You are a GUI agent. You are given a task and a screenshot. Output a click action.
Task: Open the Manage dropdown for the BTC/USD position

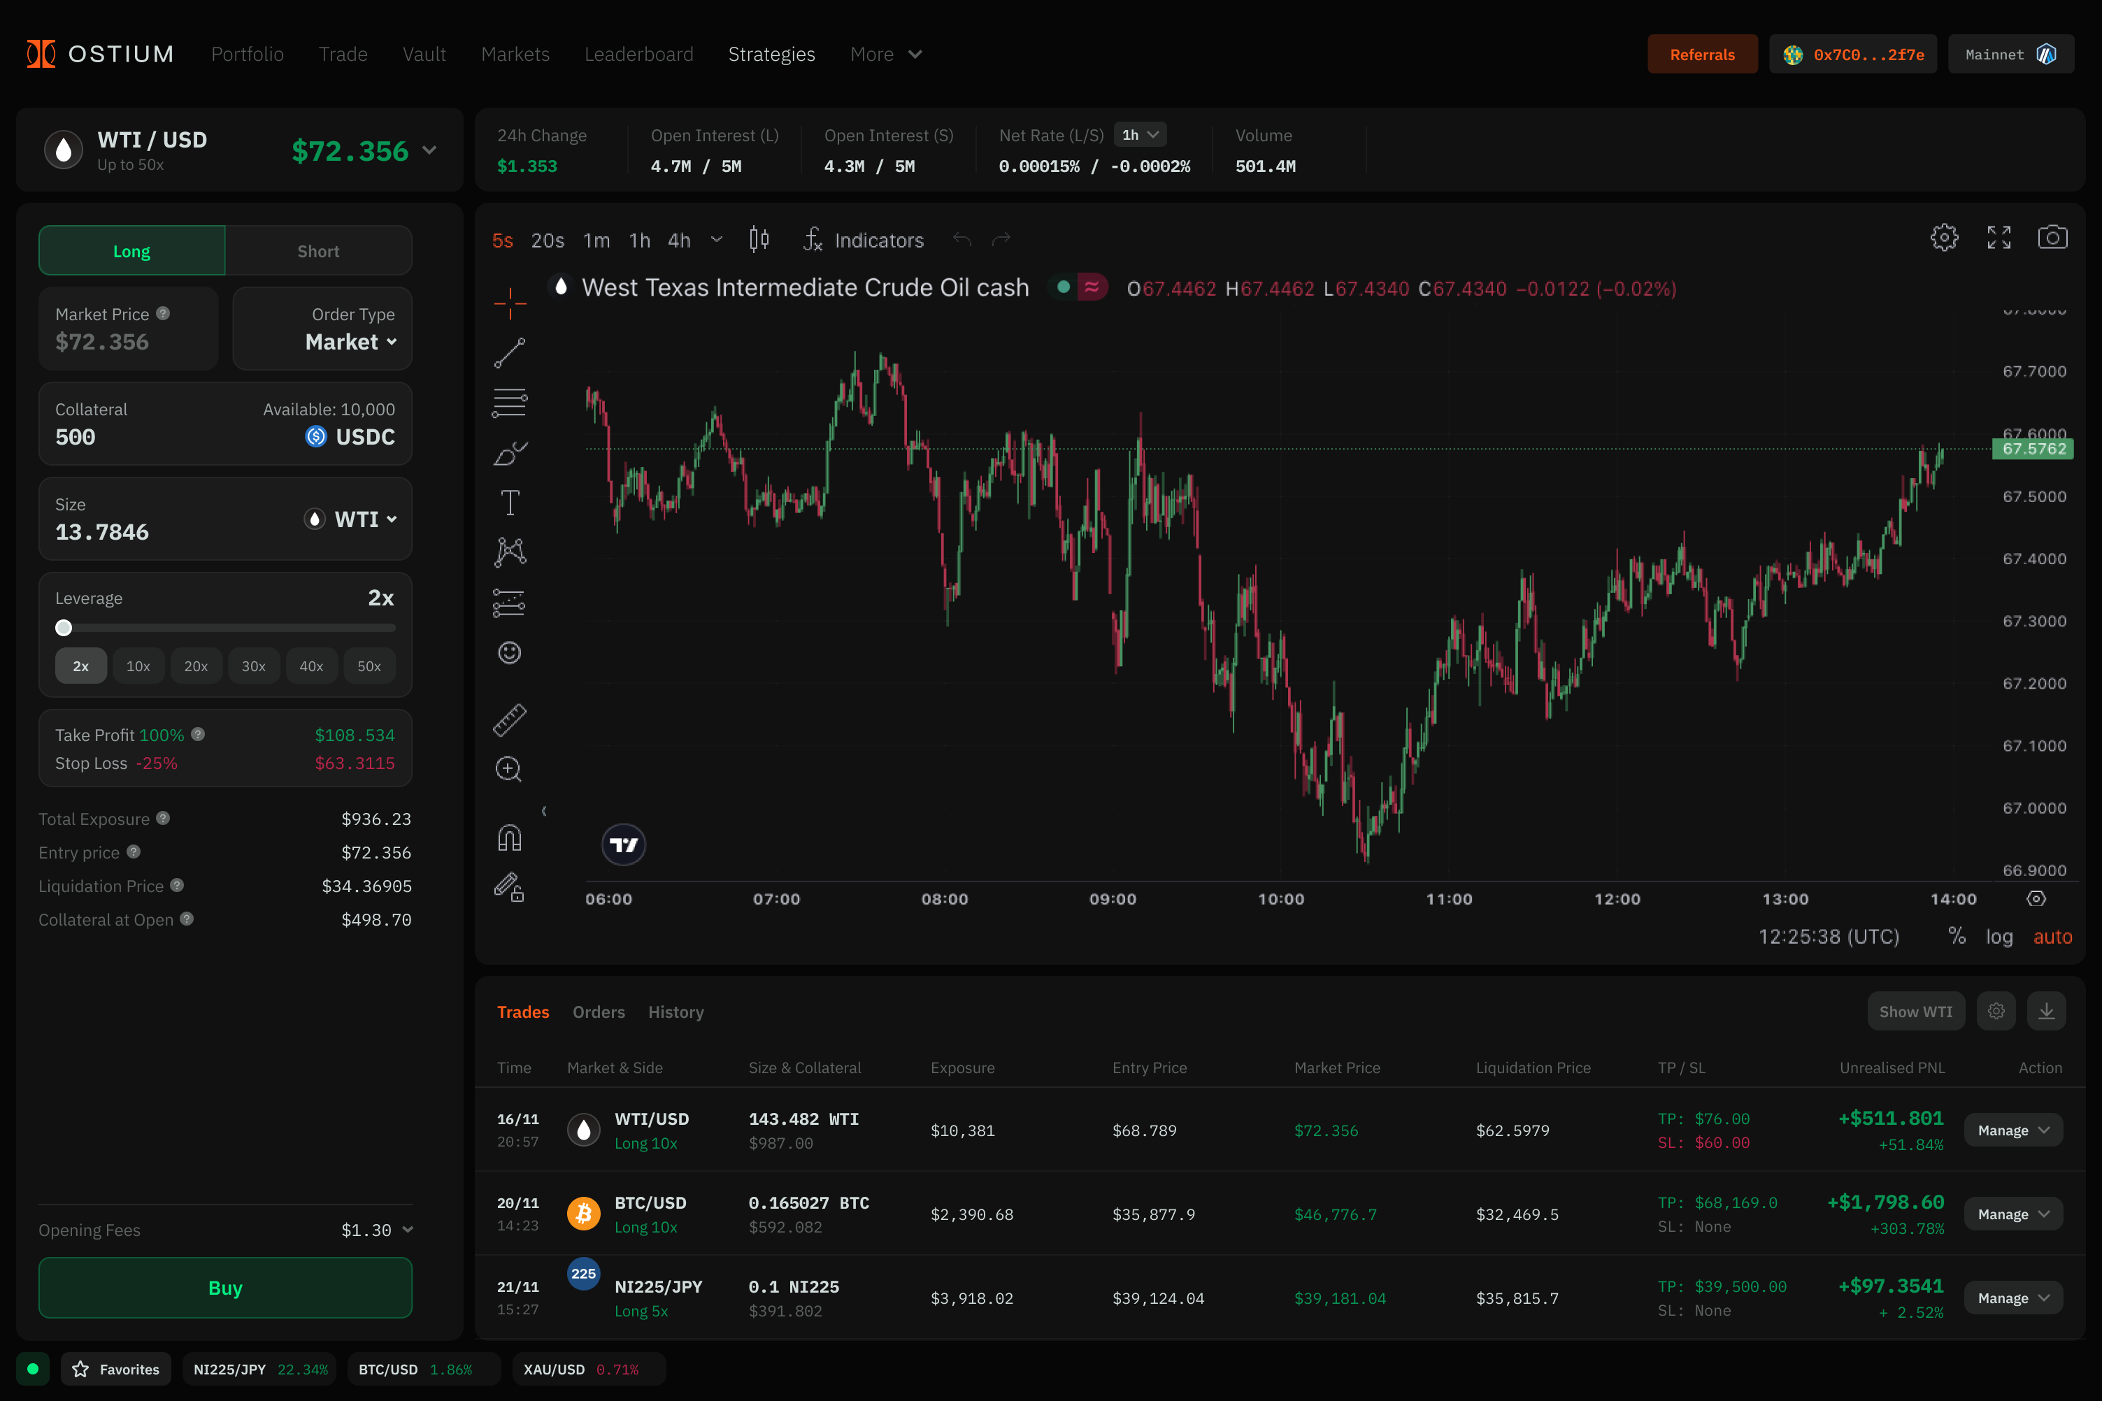click(x=2012, y=1214)
